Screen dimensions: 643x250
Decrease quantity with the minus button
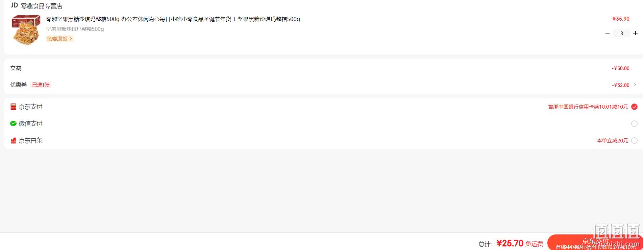tap(607, 33)
